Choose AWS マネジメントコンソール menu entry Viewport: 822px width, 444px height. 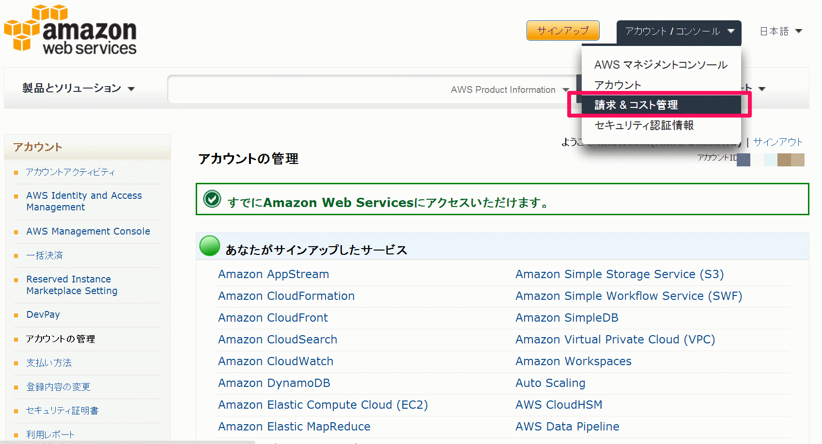[661, 65]
